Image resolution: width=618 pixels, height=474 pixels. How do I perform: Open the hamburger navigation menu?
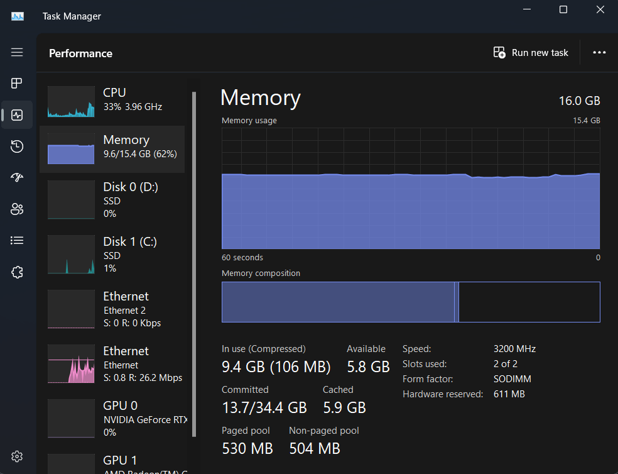[x=17, y=52]
